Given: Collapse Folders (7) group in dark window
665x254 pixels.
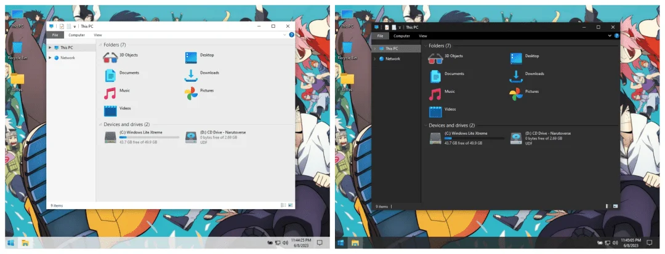Looking at the screenshot, I should (x=425, y=46).
